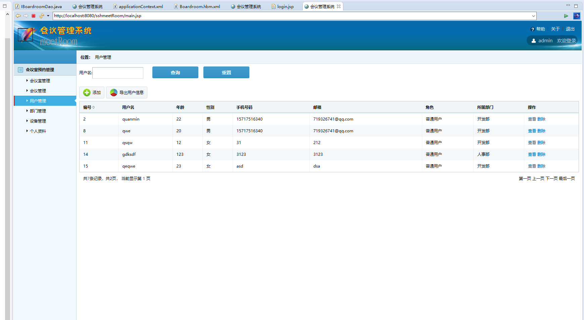
Task: Switch to the applicationContext.xml tab
Action: click(140, 6)
